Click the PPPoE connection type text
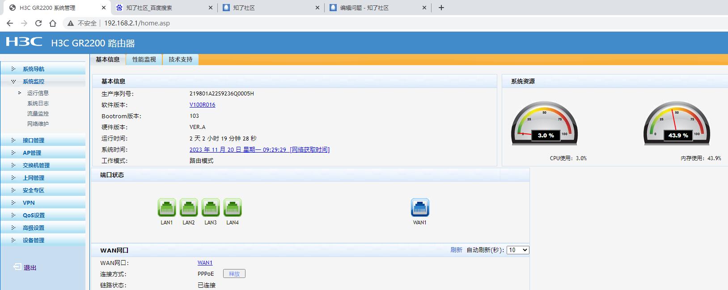 (x=206, y=273)
